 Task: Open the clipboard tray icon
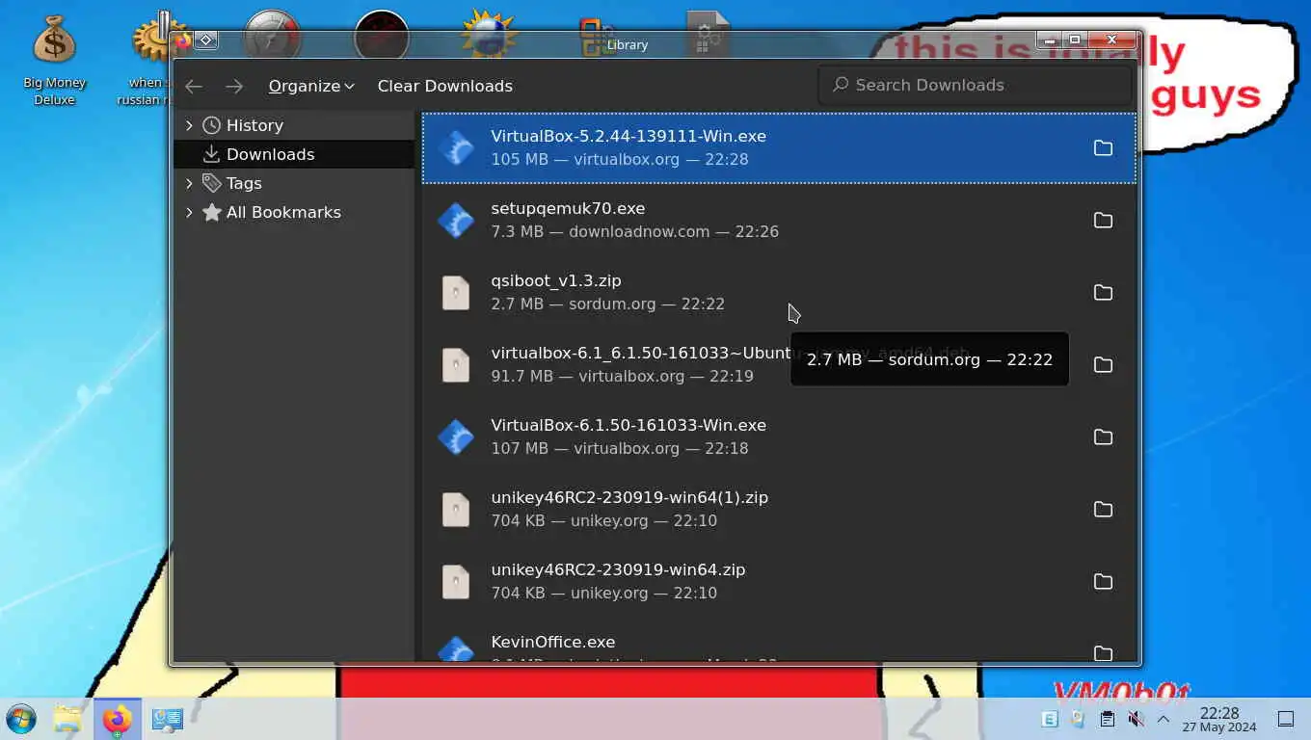tap(1107, 719)
